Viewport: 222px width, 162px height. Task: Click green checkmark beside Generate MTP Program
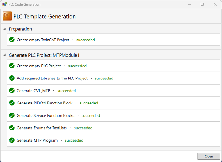(12, 140)
